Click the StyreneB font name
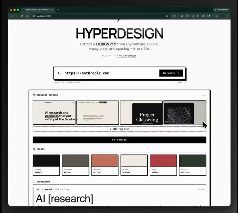Screen dimensions: 238x213 coord(47,189)
